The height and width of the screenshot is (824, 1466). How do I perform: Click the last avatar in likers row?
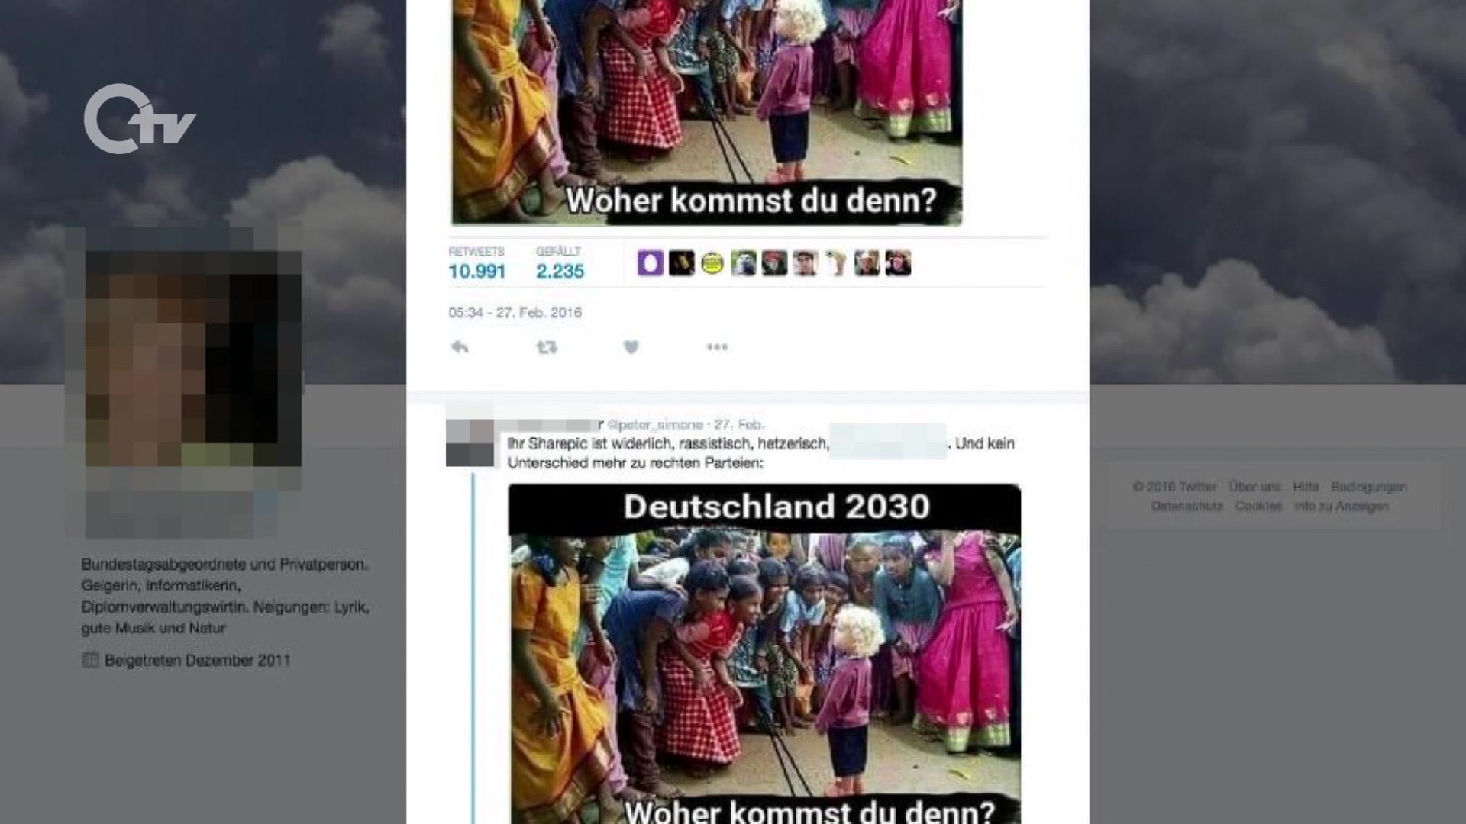[x=898, y=263]
